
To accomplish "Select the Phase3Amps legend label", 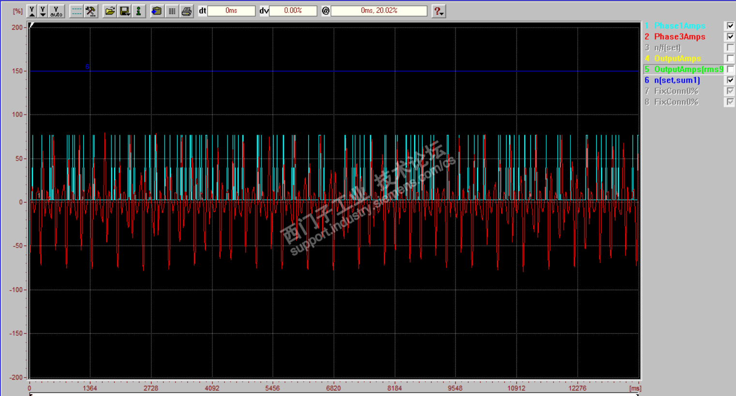I will [679, 37].
